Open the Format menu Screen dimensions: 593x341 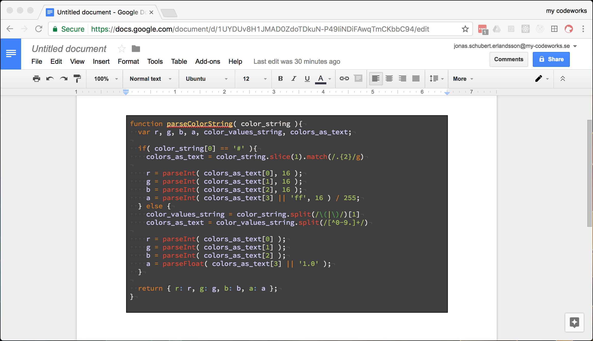128,61
